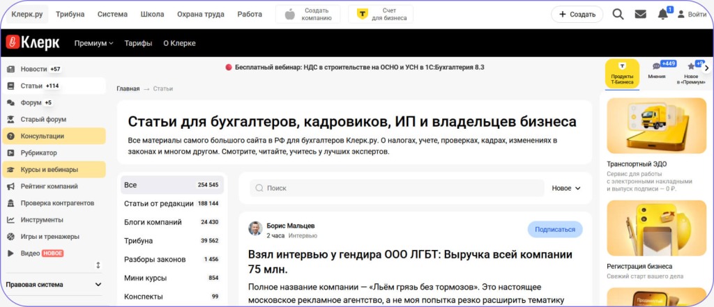This screenshot has width=714, height=307.
Task: Open Консультации in sidebar
Action: (x=54, y=136)
